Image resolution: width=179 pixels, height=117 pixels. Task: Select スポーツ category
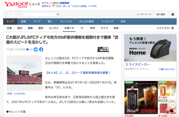tap(69, 28)
